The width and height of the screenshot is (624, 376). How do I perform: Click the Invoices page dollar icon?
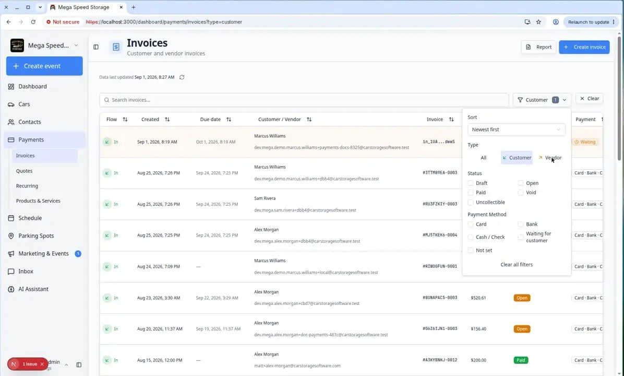pyautogui.click(x=116, y=47)
